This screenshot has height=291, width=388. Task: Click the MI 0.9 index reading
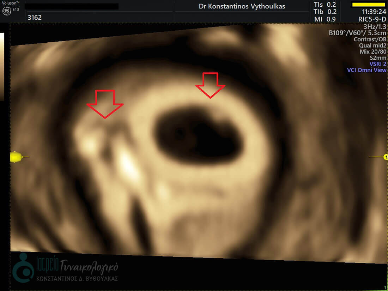(325, 19)
